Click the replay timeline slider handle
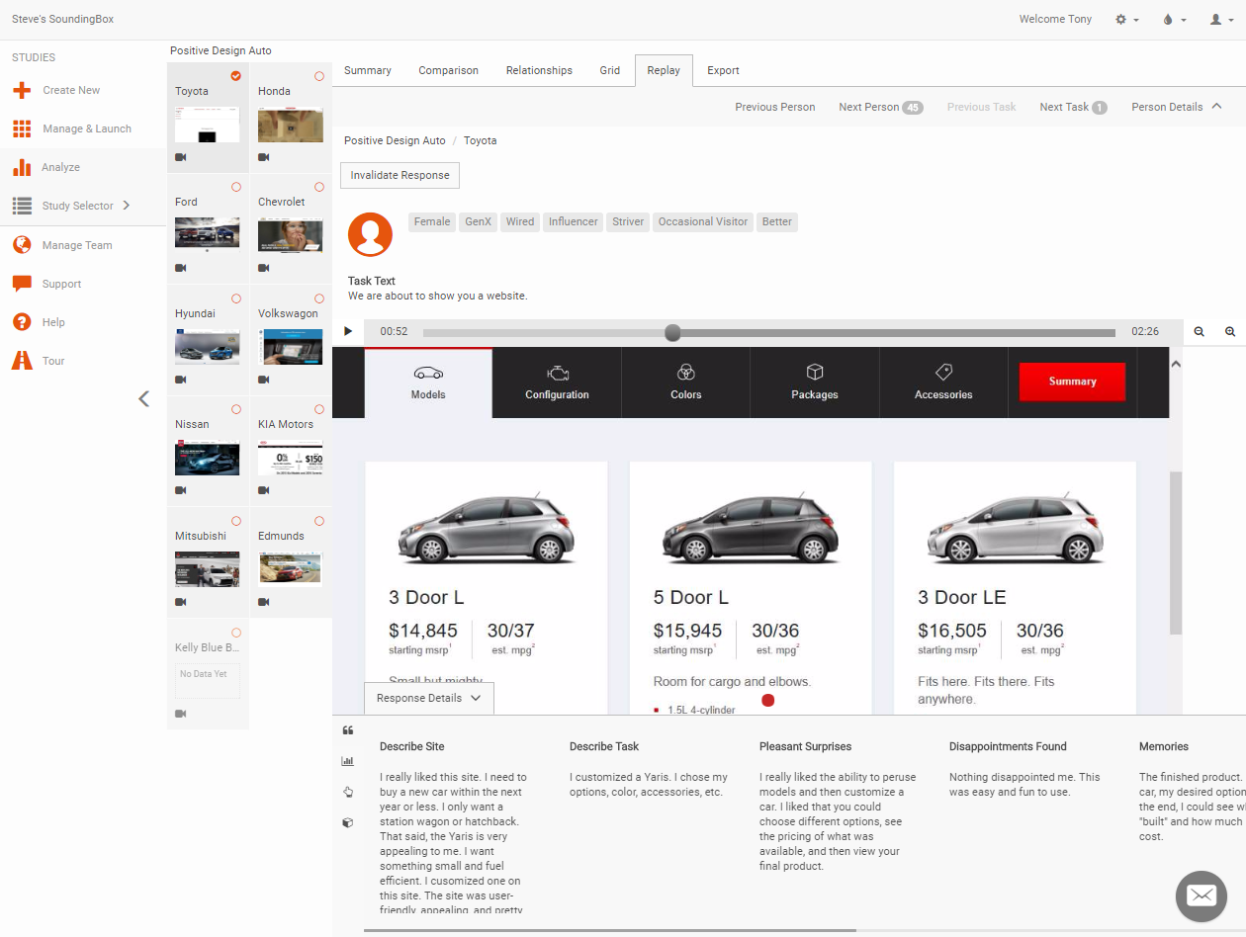1246x937 pixels. [672, 332]
